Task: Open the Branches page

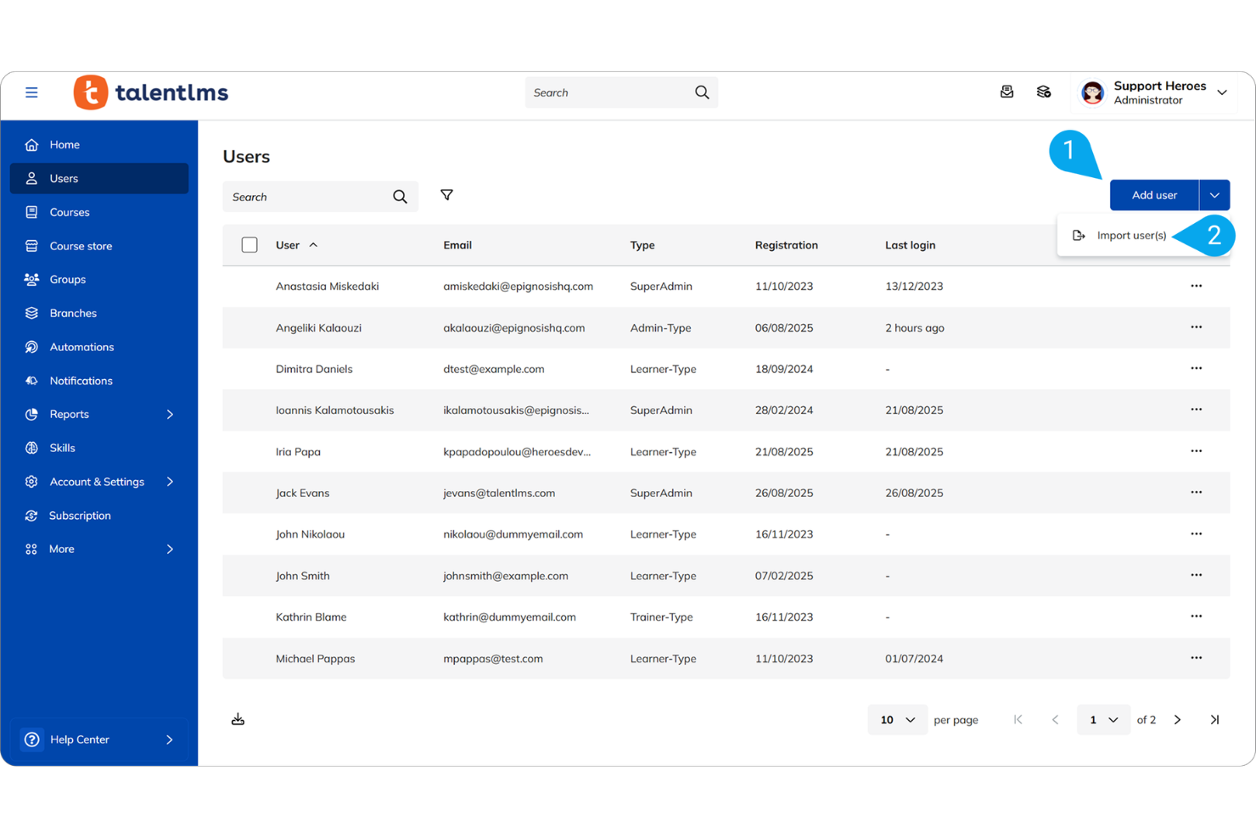Action: pos(73,313)
